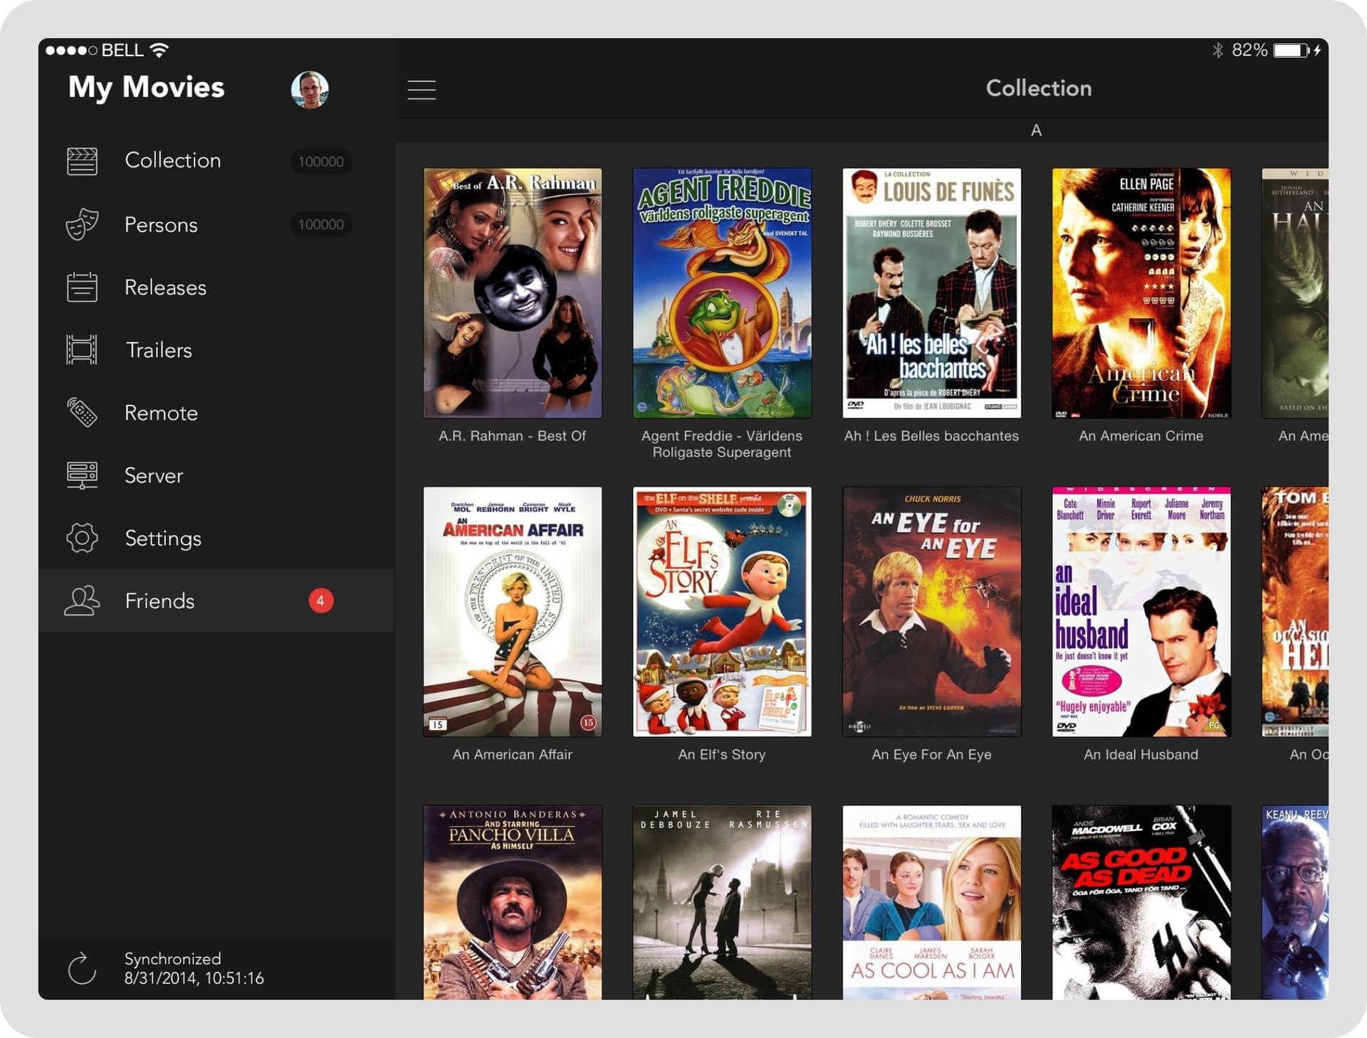The height and width of the screenshot is (1038, 1367).
Task: Open the Pancho Villa Antonio Banderas cover
Action: coord(513,903)
